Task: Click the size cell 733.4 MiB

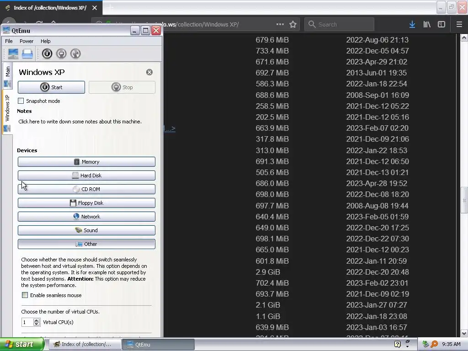Action: pos(272,51)
